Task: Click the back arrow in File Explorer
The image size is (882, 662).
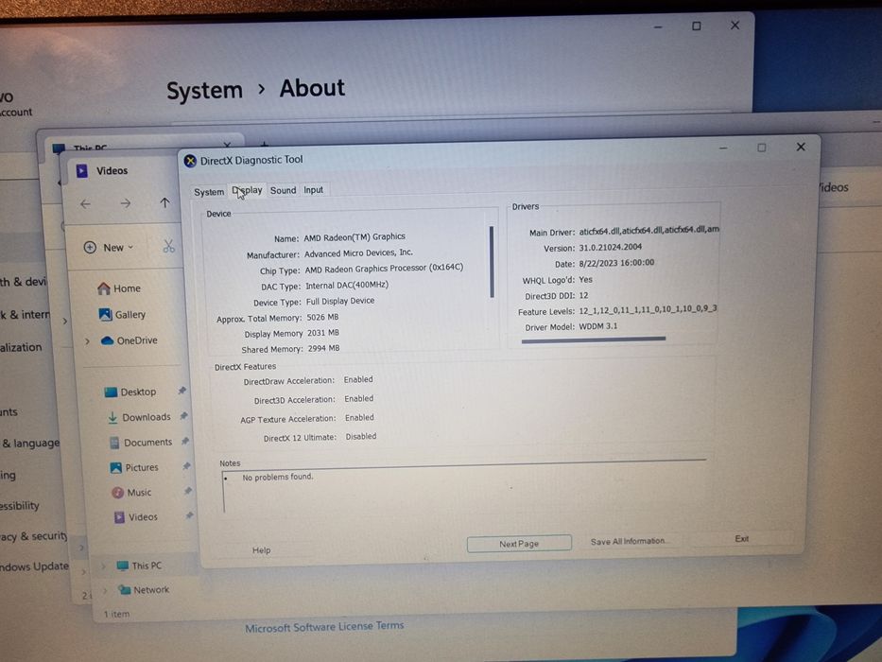Action: (85, 203)
